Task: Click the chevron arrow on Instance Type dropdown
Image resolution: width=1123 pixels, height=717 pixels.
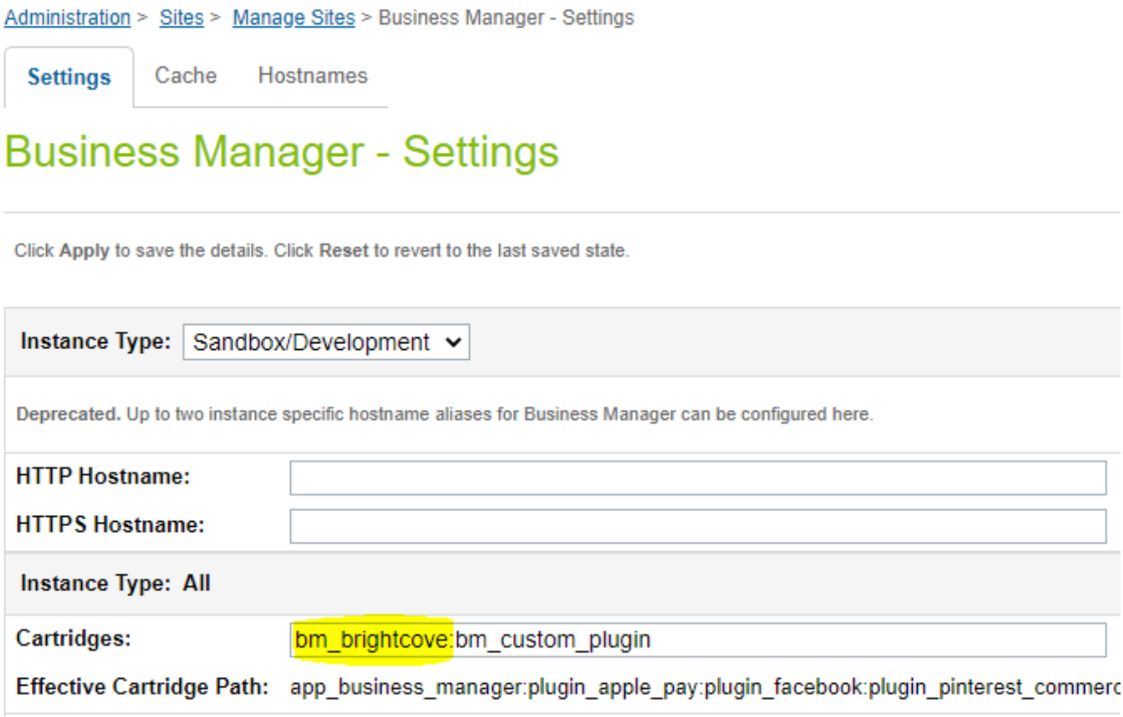Action: (454, 342)
